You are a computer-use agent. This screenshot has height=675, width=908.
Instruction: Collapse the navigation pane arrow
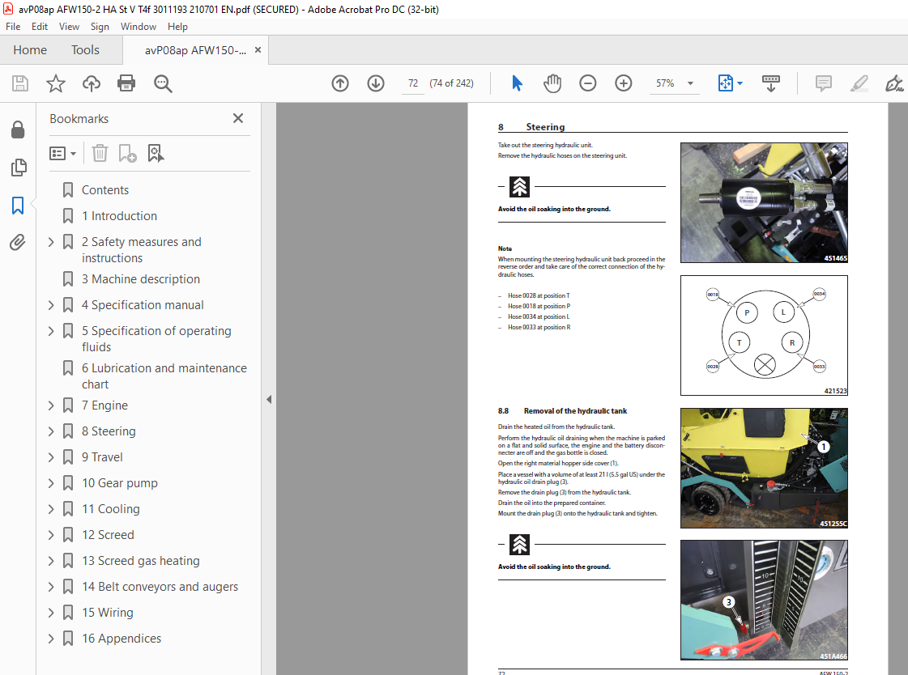click(269, 399)
